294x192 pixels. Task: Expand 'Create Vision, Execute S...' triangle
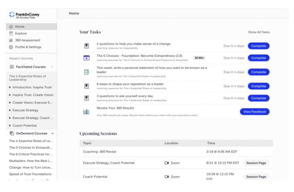pyautogui.click(x=10, y=103)
